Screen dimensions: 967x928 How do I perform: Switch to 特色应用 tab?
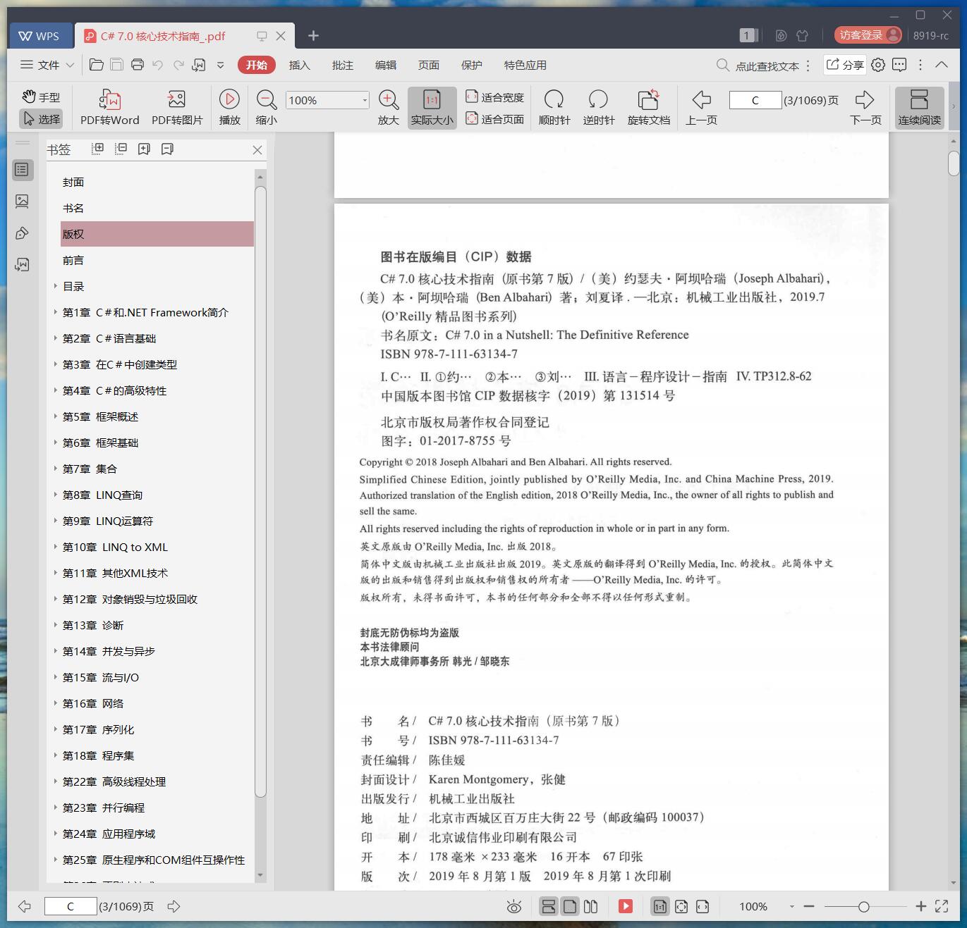pyautogui.click(x=525, y=65)
